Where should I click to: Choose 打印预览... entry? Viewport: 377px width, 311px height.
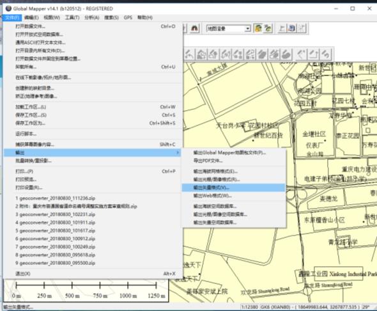(93, 179)
